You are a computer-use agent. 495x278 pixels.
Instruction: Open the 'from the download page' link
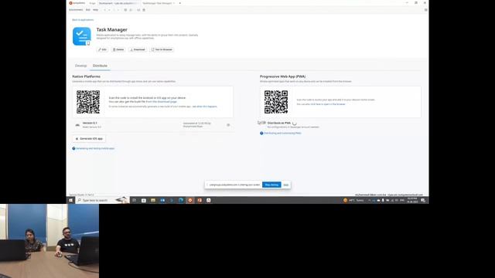pos(162,102)
